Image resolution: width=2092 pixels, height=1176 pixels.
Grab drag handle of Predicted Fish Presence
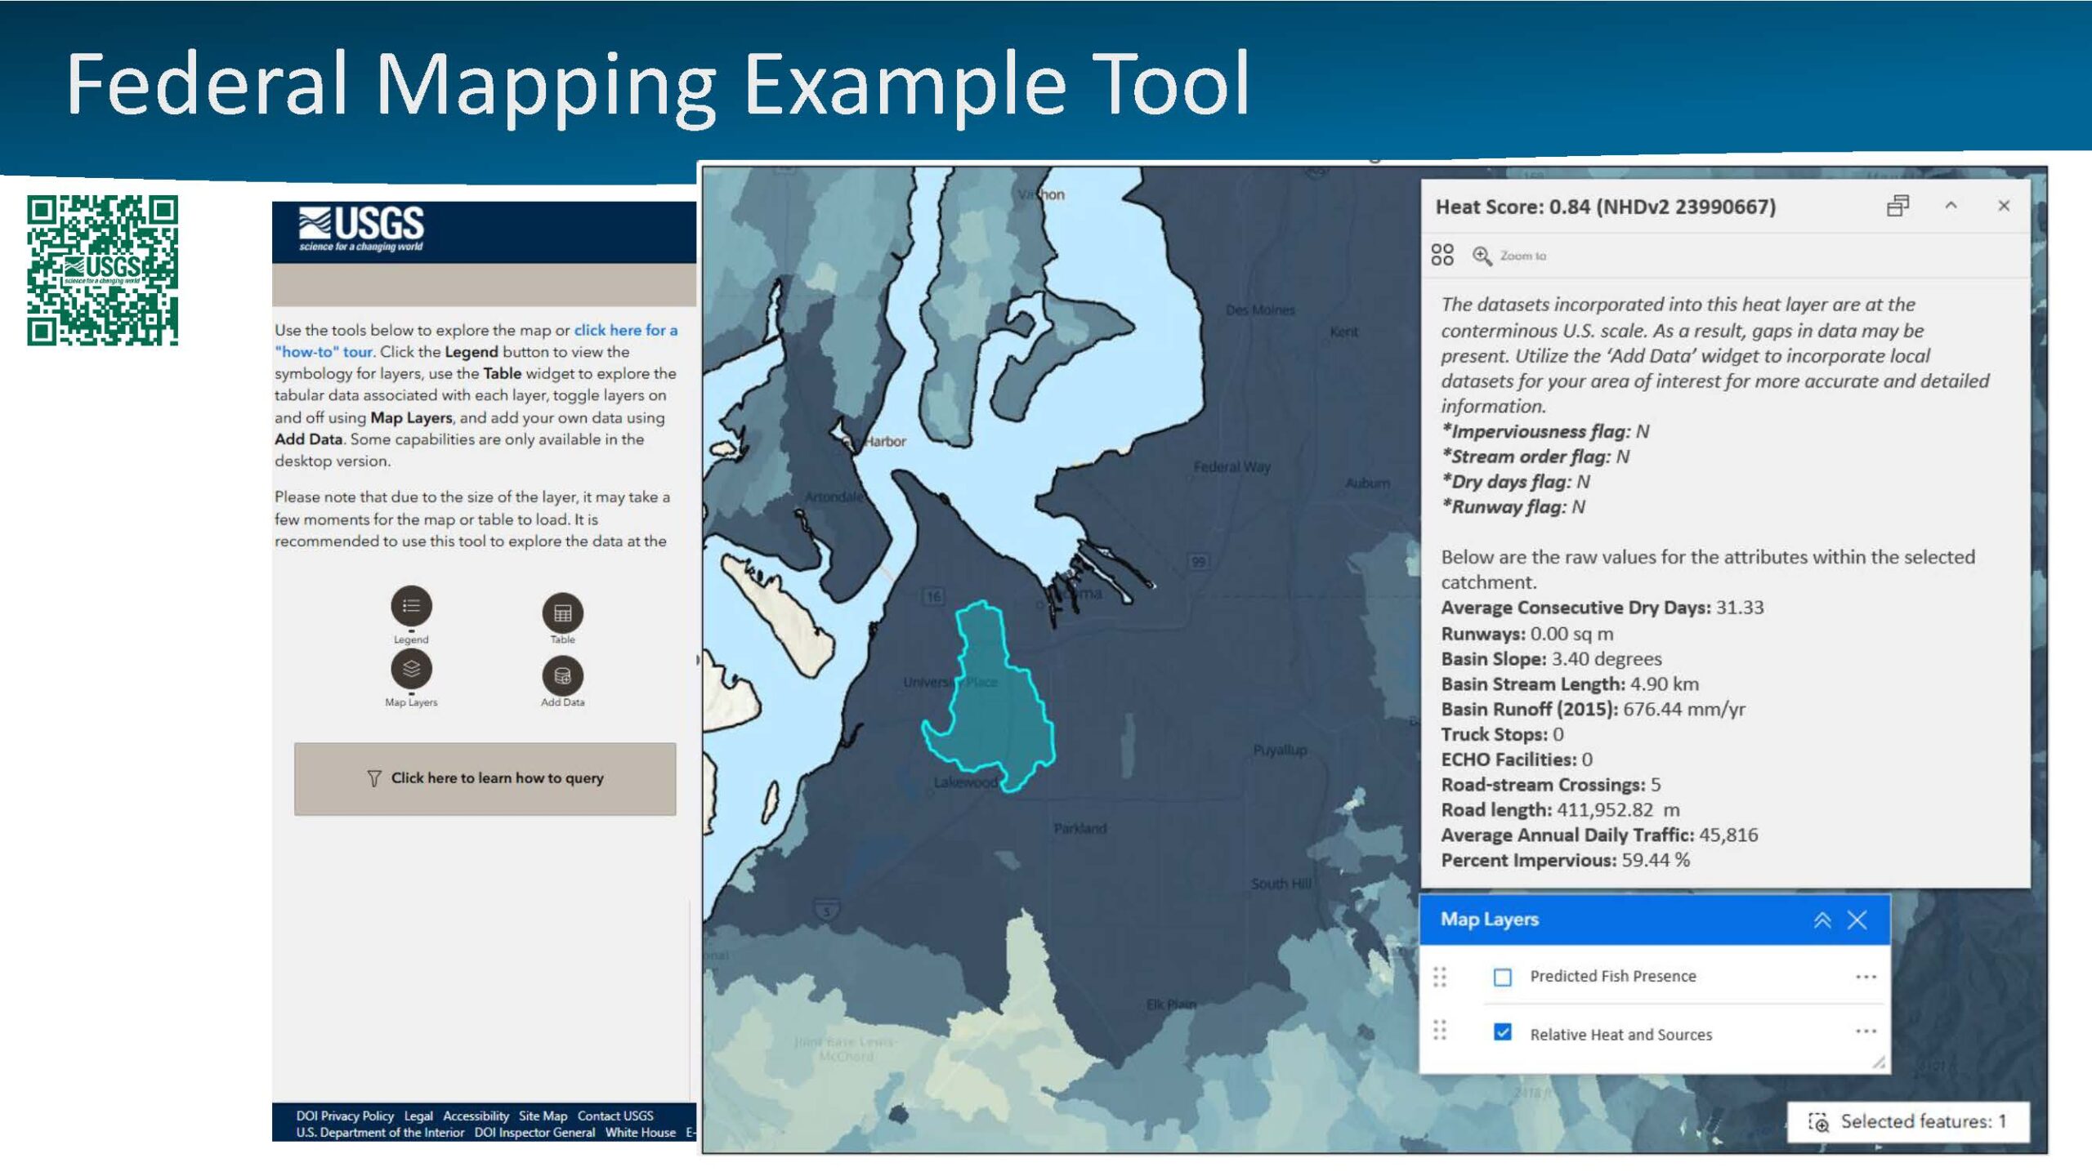[x=1440, y=977]
